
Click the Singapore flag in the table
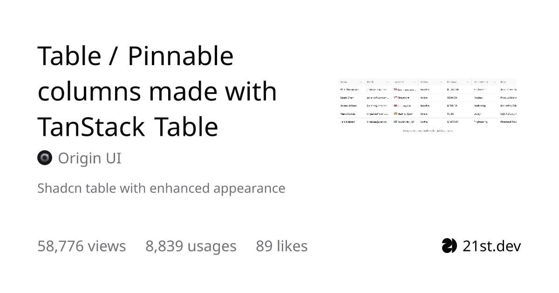(395, 98)
